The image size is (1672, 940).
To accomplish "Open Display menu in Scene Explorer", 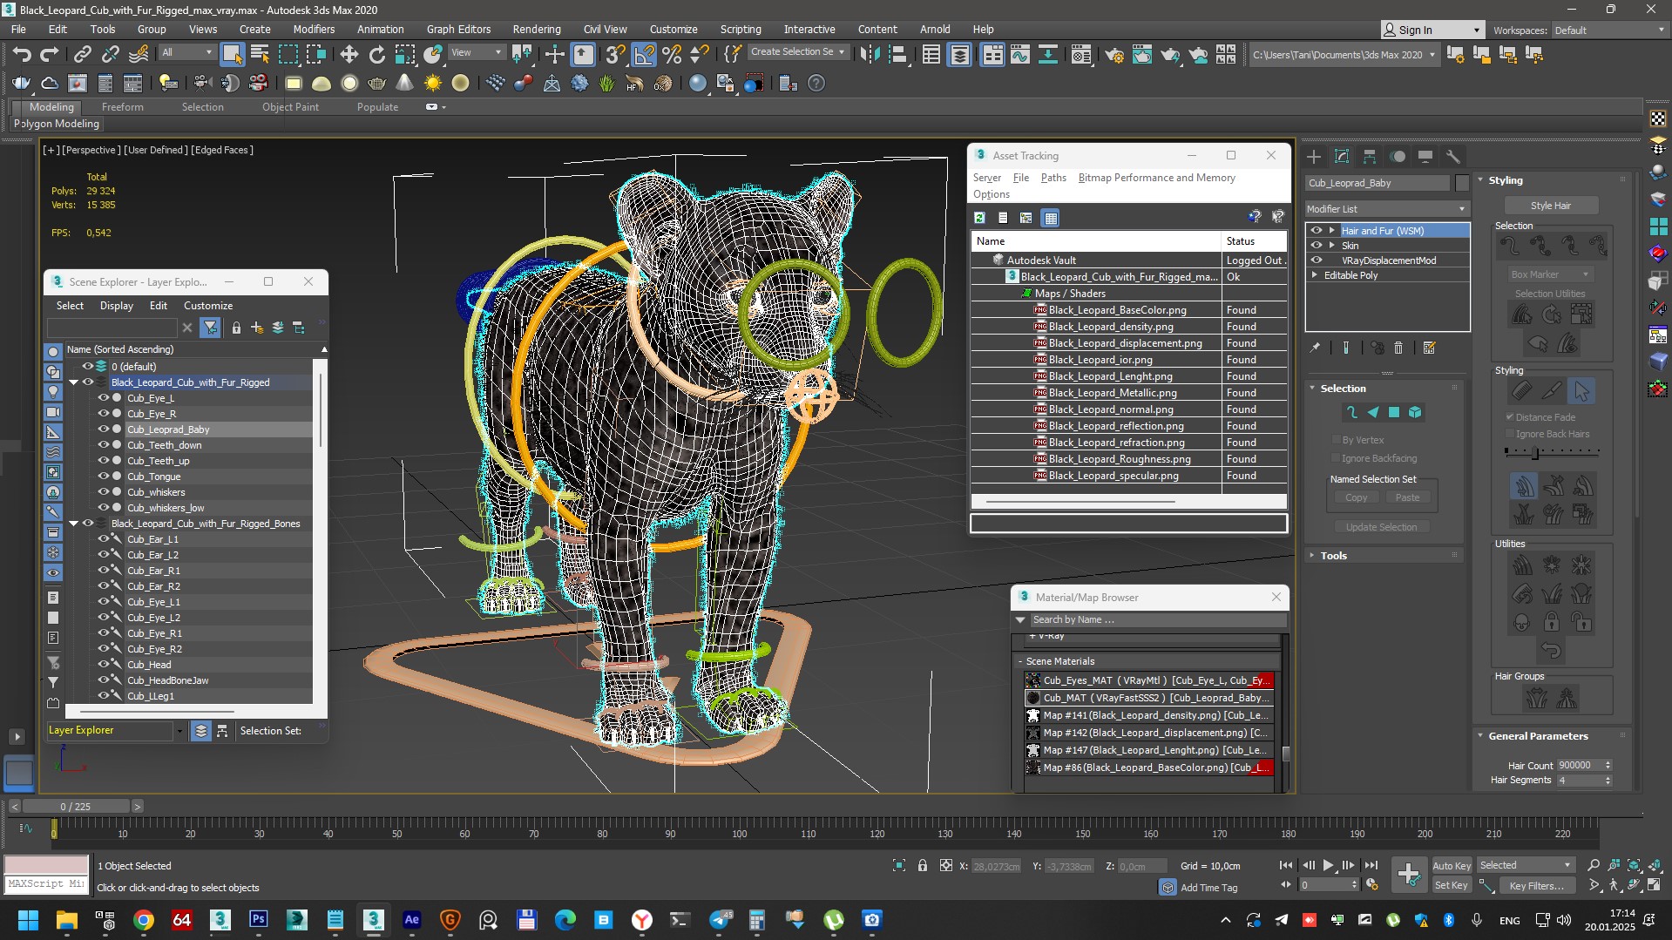I will (117, 306).
